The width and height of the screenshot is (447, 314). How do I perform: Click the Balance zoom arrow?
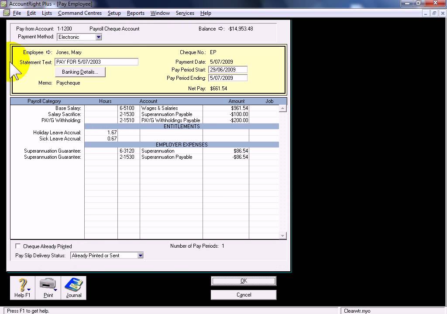point(221,28)
